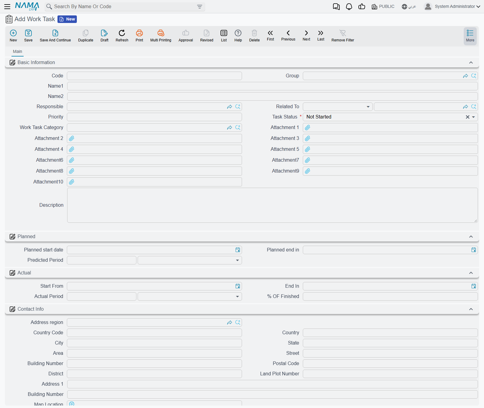Image resolution: width=484 pixels, height=408 pixels.
Task: Open notifications bell
Action: (x=349, y=7)
